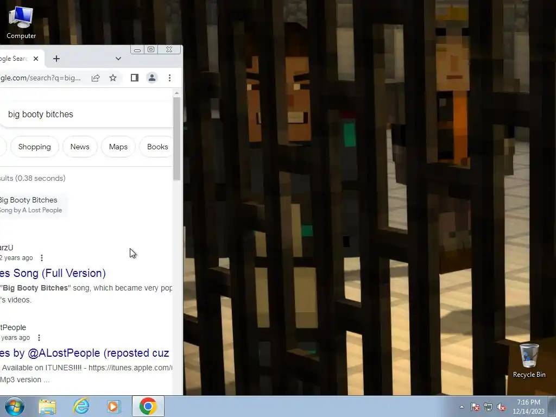The image size is (556, 417).
Task: Open the muted volume tray icon
Action: (x=501, y=407)
